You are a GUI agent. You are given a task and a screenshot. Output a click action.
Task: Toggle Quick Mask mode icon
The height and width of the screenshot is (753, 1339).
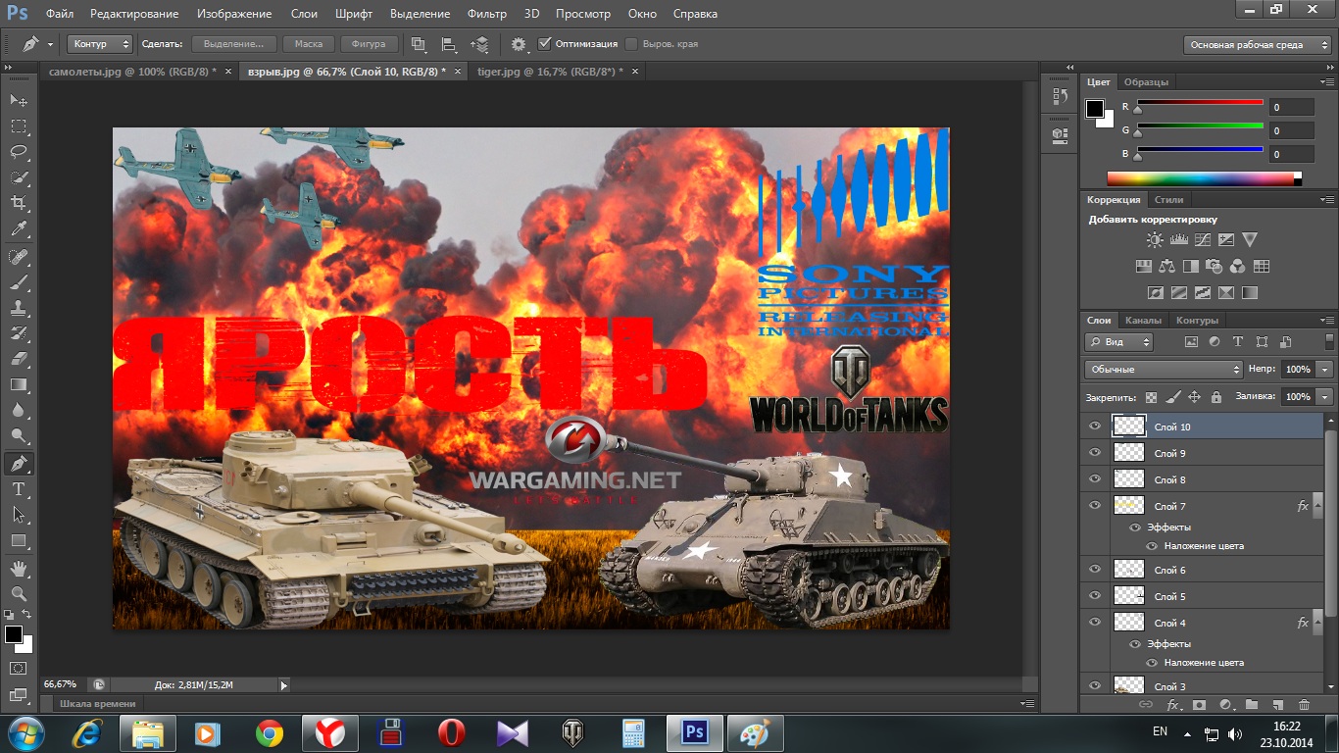pyautogui.click(x=18, y=668)
